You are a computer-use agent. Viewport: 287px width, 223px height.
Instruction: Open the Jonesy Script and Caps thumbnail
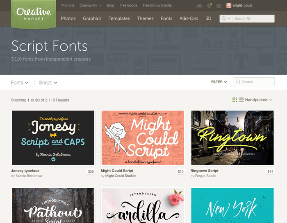point(53,138)
